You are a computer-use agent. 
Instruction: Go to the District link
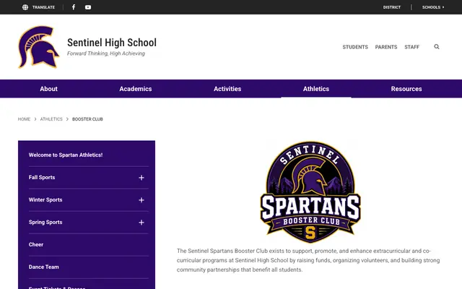[392, 7]
